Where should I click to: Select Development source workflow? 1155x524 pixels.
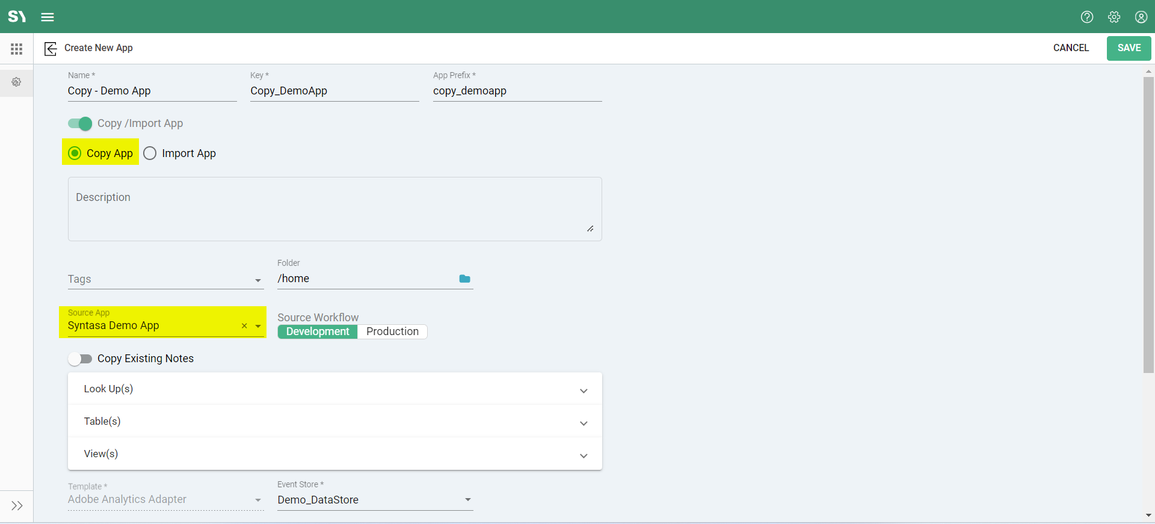pyautogui.click(x=318, y=331)
